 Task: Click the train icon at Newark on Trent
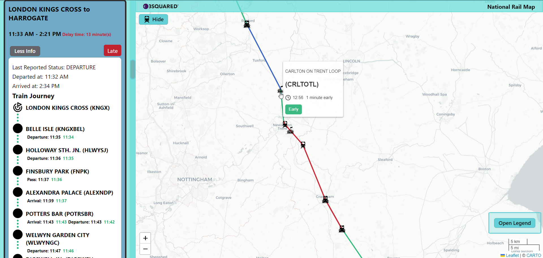pyautogui.click(x=285, y=124)
